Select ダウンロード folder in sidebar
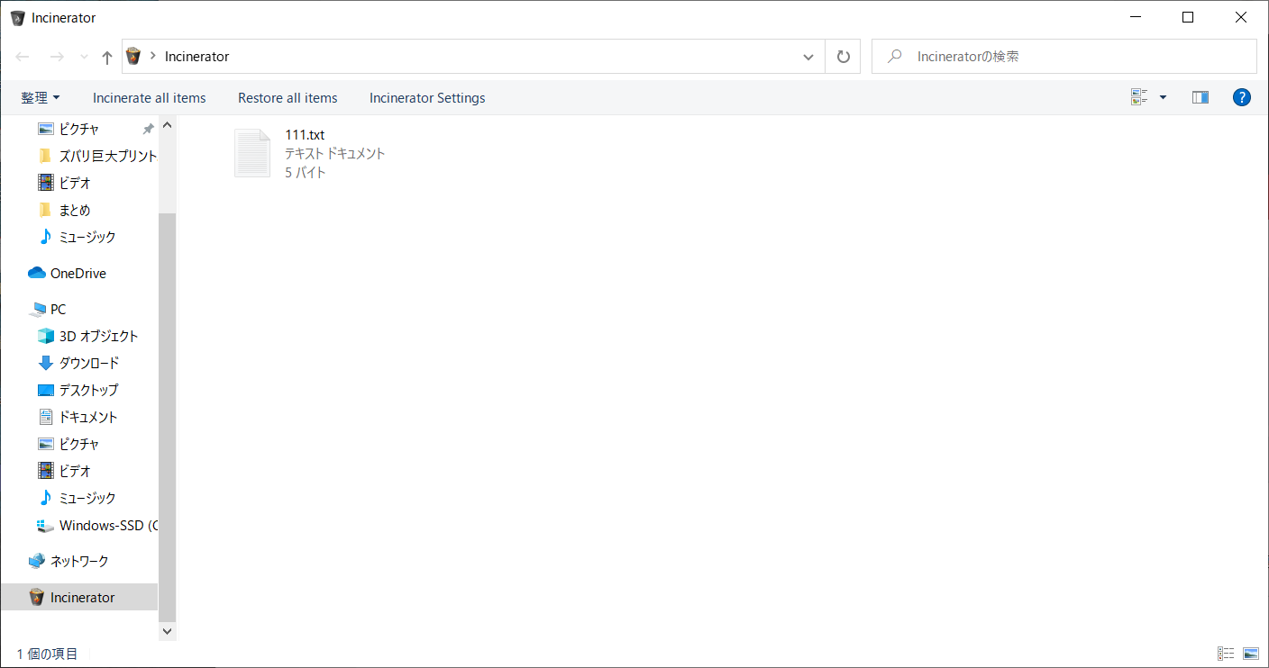Viewport: 1269px width, 668px height. click(88, 363)
